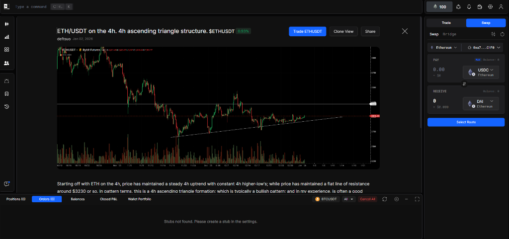This screenshot has width=509, height=239.
Task: Minimize the orders panel
Action: (407, 199)
